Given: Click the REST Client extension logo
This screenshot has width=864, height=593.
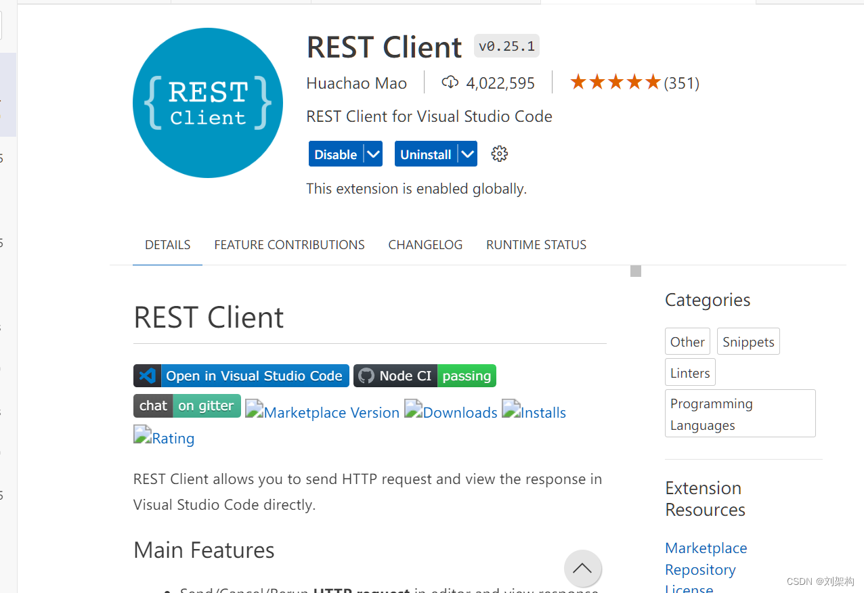Looking at the screenshot, I should click(x=208, y=103).
